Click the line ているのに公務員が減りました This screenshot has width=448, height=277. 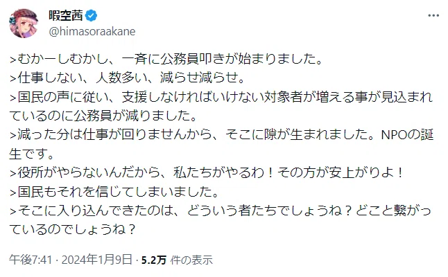pyautogui.click(x=103, y=116)
